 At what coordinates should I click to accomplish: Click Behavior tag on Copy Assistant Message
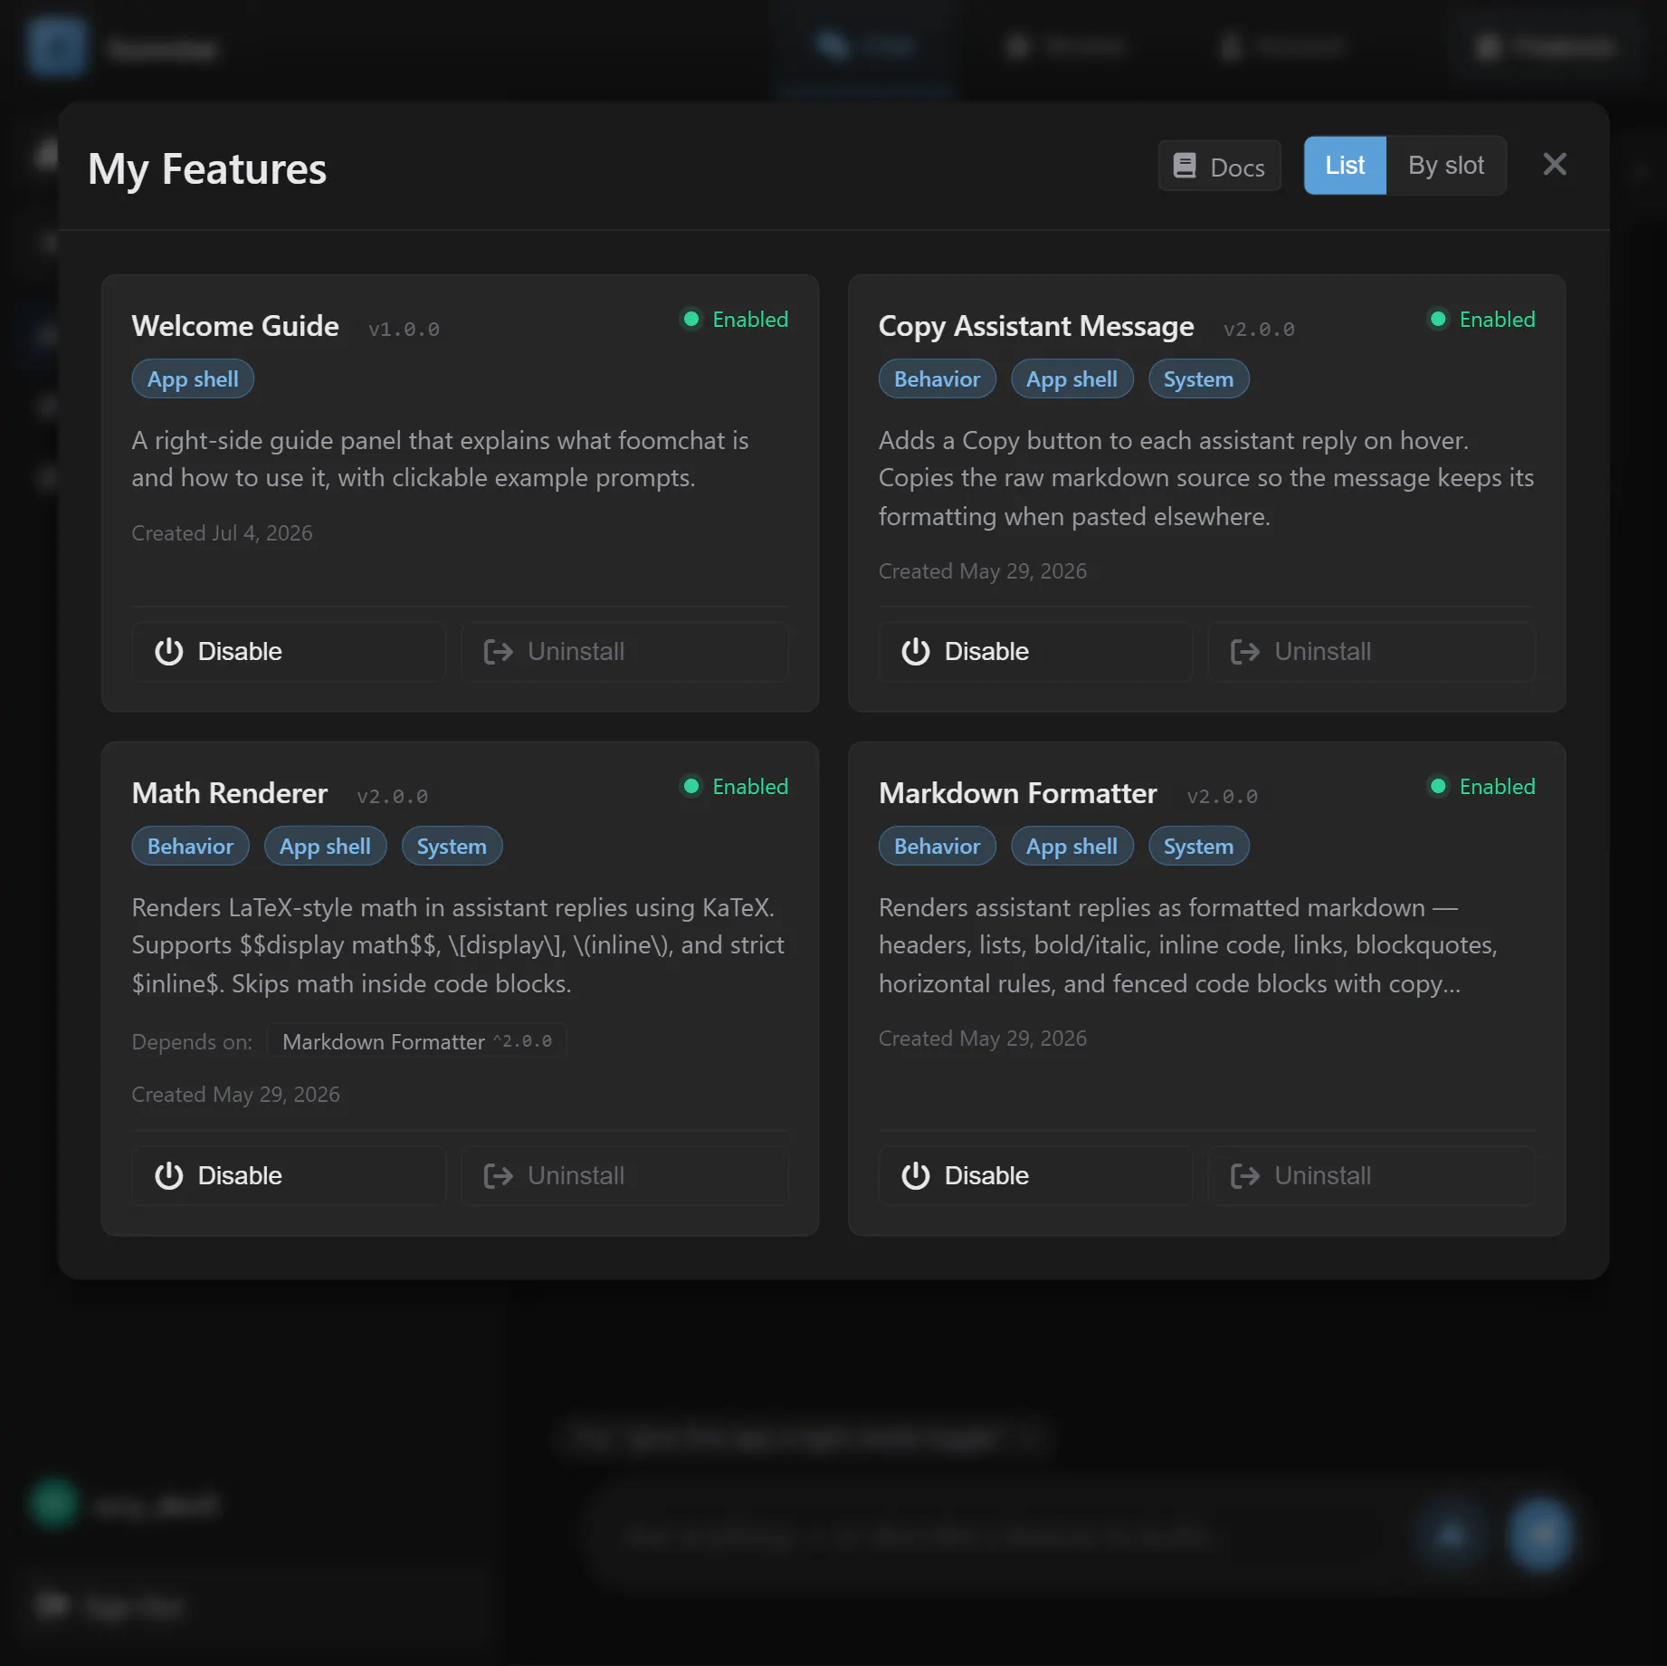(937, 379)
